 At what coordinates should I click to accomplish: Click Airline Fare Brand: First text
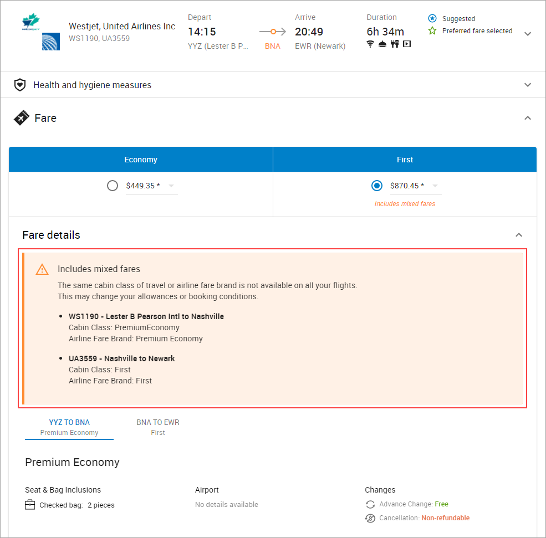(x=110, y=381)
